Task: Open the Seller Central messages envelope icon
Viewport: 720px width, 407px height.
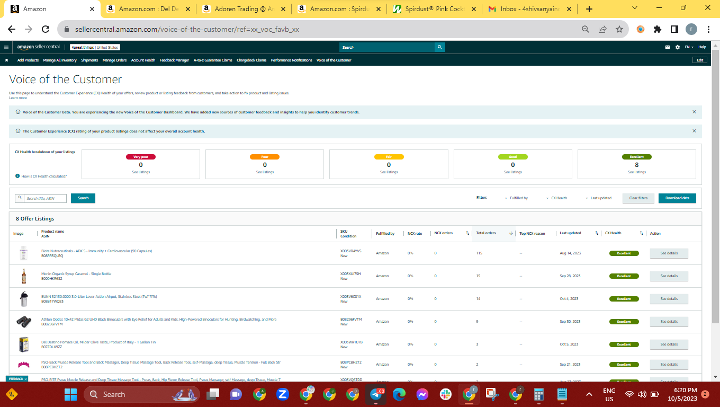Action: [668, 47]
